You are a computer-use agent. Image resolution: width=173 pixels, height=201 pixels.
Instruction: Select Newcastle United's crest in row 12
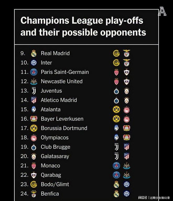(x=34, y=81)
